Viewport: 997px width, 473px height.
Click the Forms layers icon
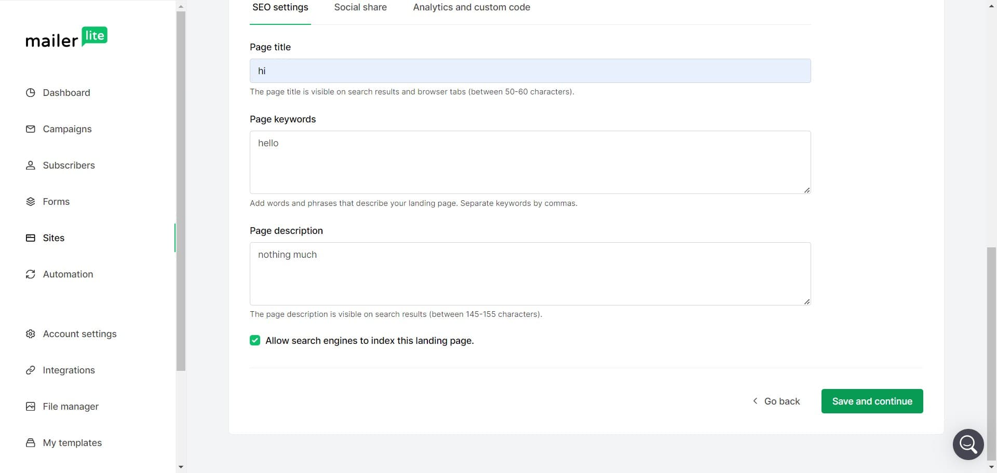pos(31,202)
